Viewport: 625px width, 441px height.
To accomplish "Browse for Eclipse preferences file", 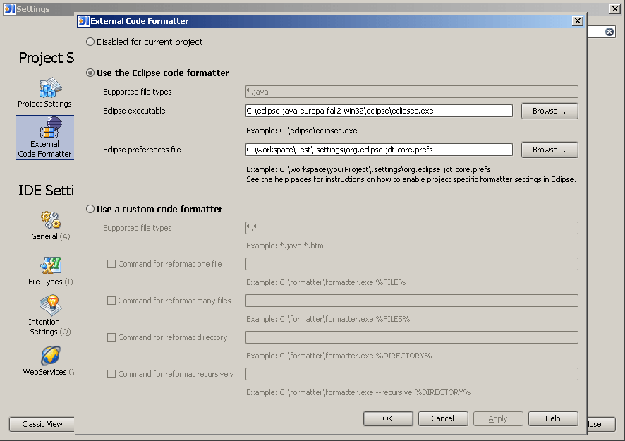I will 550,150.
